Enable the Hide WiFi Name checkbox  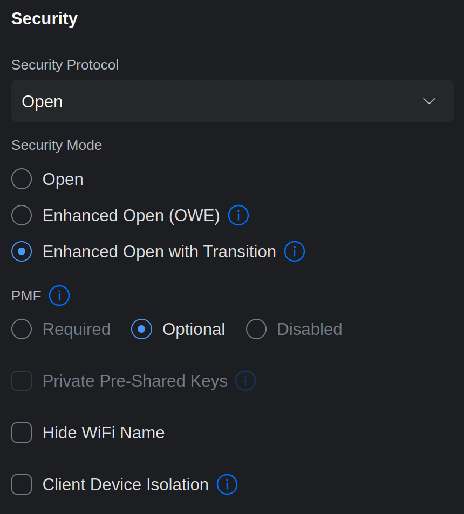click(x=22, y=433)
